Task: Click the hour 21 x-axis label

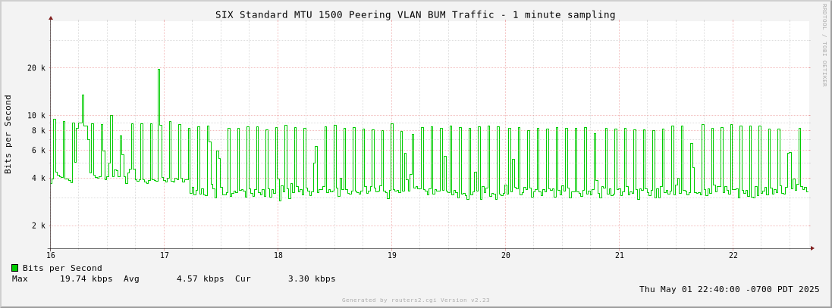Action: click(619, 256)
